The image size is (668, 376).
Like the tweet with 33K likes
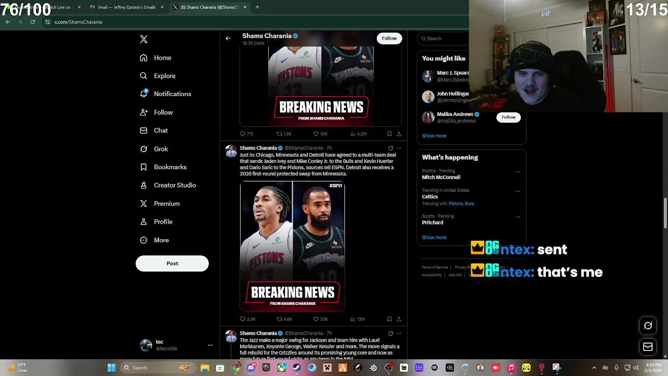tap(320, 319)
